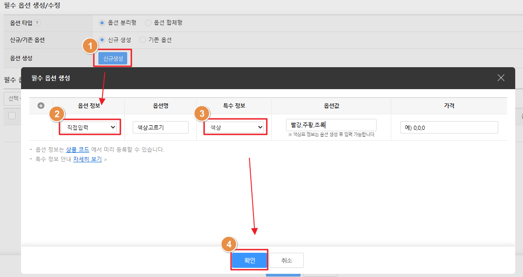Click the 특수 정보 column header
The height and width of the screenshot is (277, 523).
click(234, 106)
